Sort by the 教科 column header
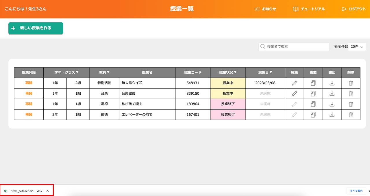This screenshot has width=370, height=196. pos(104,72)
